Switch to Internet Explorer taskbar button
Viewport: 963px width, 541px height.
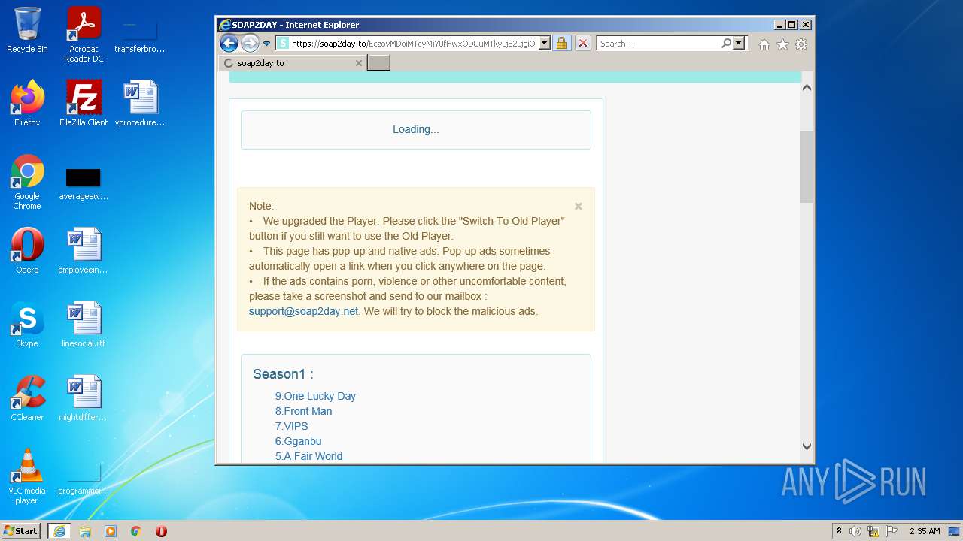click(59, 531)
